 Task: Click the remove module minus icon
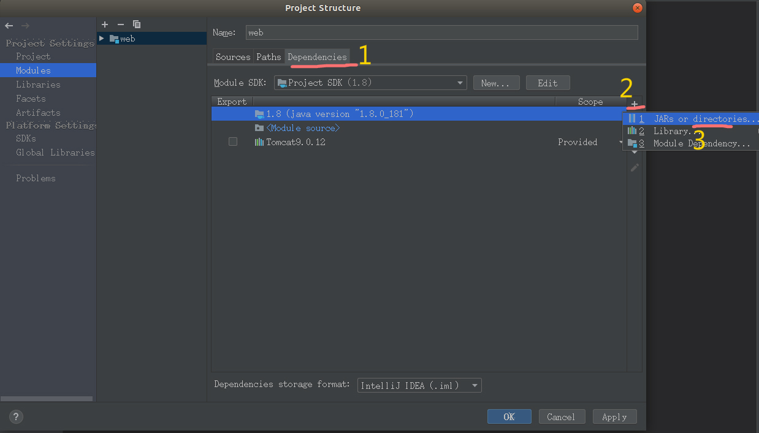tap(120, 24)
